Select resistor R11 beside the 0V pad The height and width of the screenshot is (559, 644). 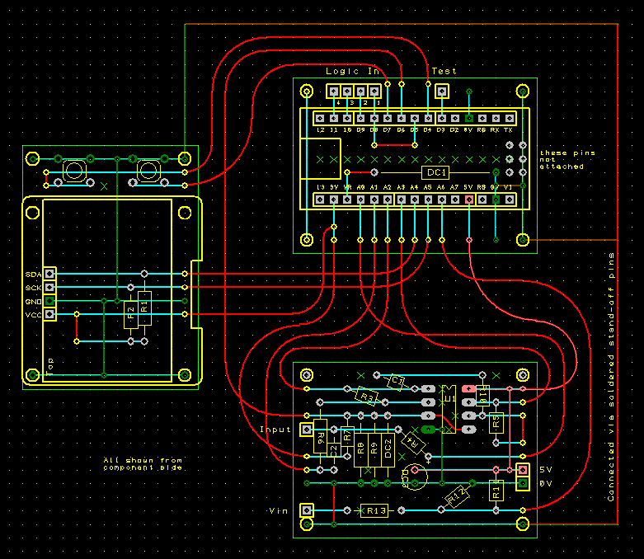496,490
